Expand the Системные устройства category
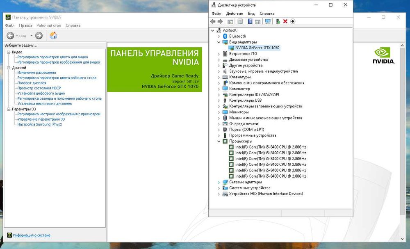 (219, 188)
